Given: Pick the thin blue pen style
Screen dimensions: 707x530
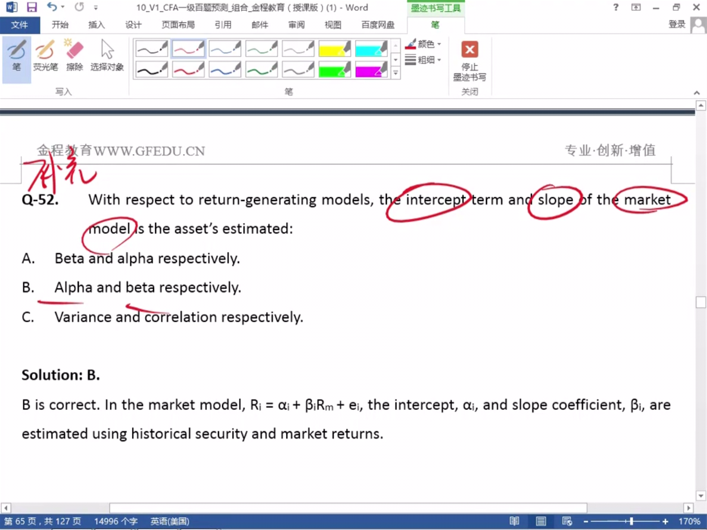Looking at the screenshot, I should coord(224,48).
